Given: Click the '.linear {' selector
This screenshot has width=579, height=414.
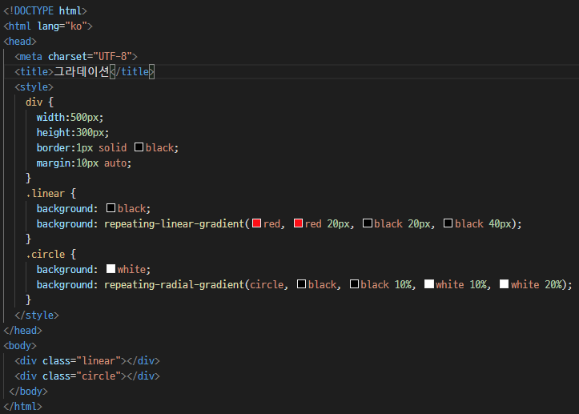Looking at the screenshot, I should click(51, 194).
